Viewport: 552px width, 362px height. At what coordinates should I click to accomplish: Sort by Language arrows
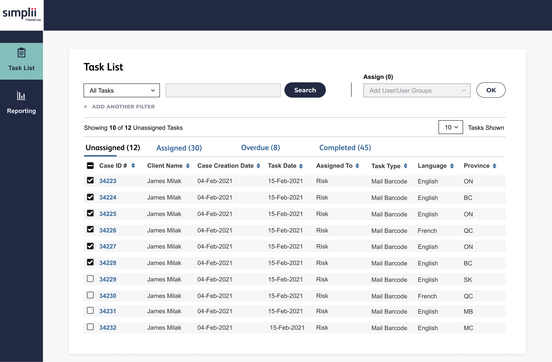[x=452, y=166]
